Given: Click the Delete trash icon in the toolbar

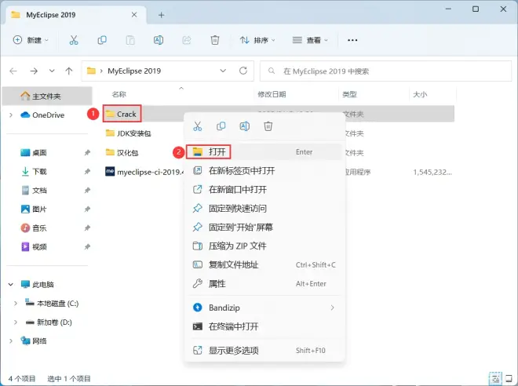Looking at the screenshot, I should click(215, 40).
